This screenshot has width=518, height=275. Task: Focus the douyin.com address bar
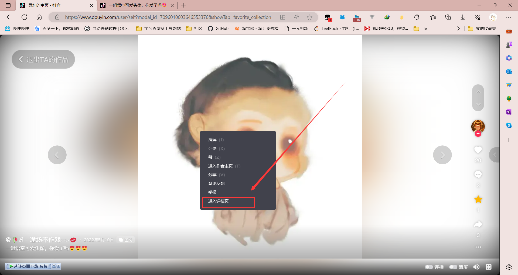(168, 17)
